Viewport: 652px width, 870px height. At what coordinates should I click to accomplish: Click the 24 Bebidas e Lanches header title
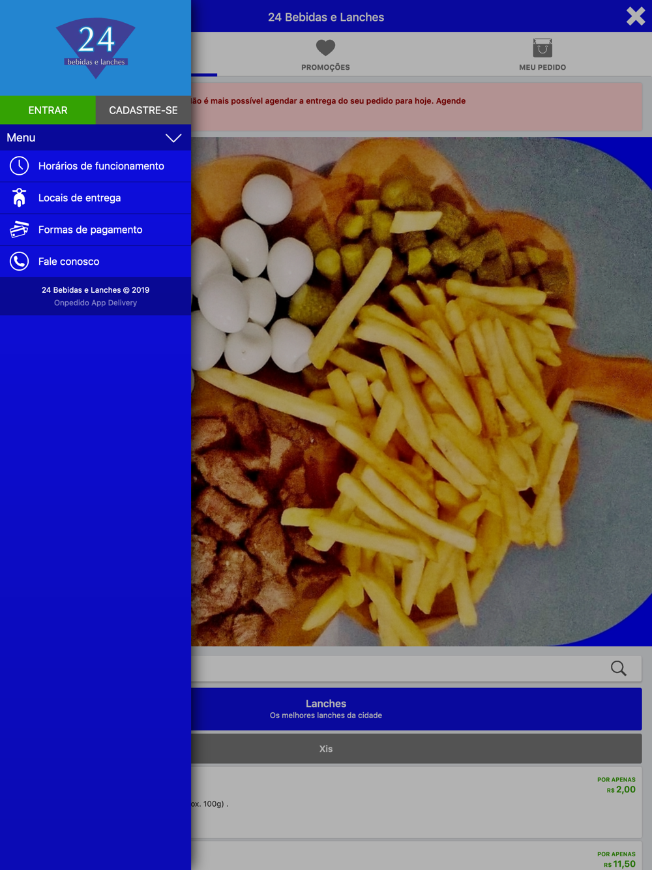tap(326, 17)
